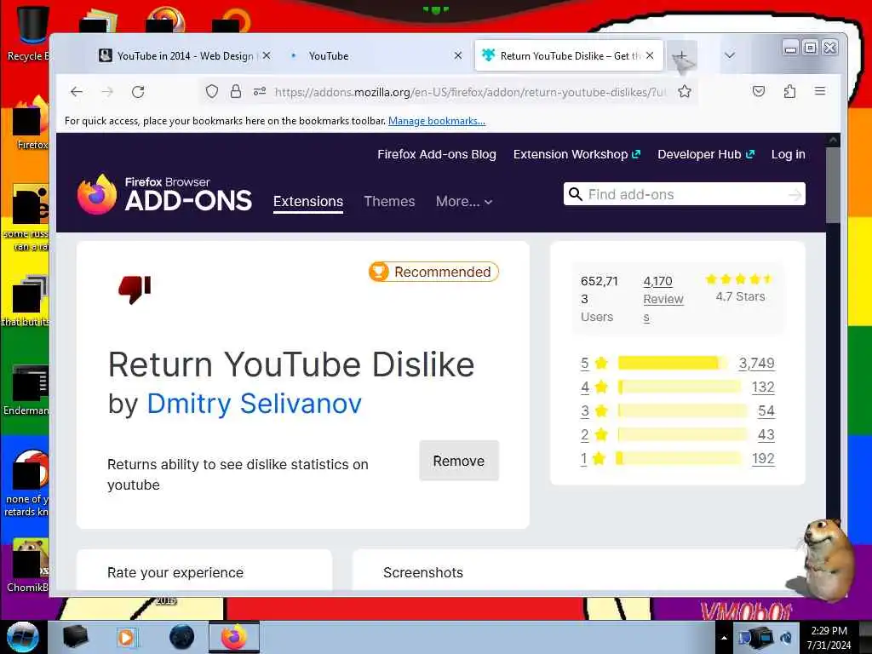872x654 pixels.
Task: Open the Manage bookmarks link
Action: coord(437,121)
